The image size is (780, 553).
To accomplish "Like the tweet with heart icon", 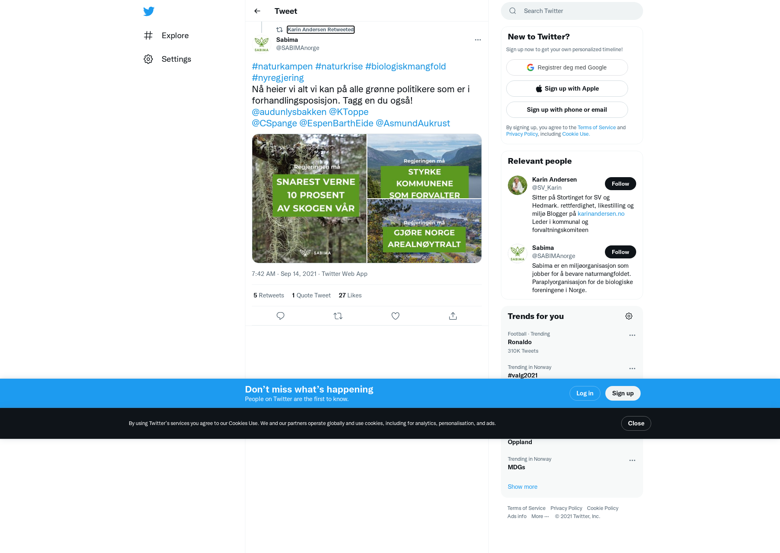I will 395,316.
